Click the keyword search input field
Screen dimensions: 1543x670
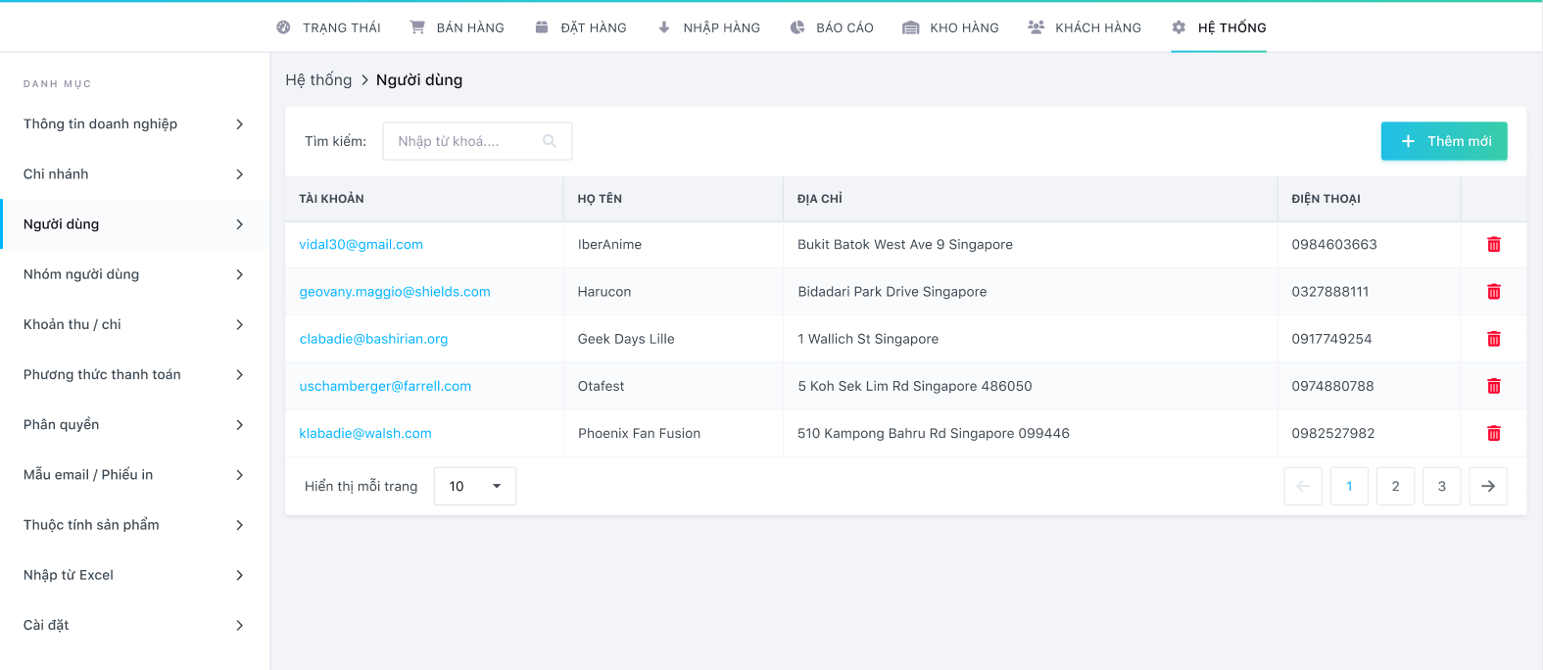click(x=465, y=141)
